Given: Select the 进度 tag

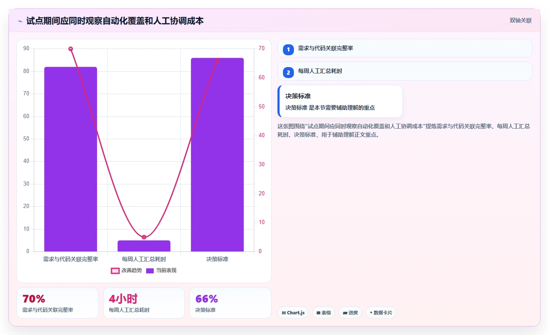Looking at the screenshot, I should click(x=350, y=313).
